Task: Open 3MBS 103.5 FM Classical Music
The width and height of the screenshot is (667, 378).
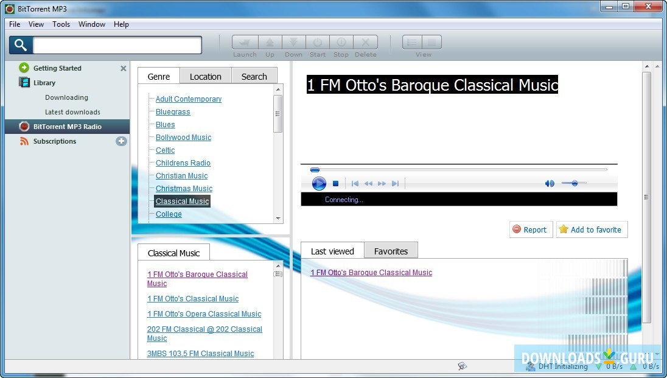Action: pyautogui.click(x=200, y=354)
